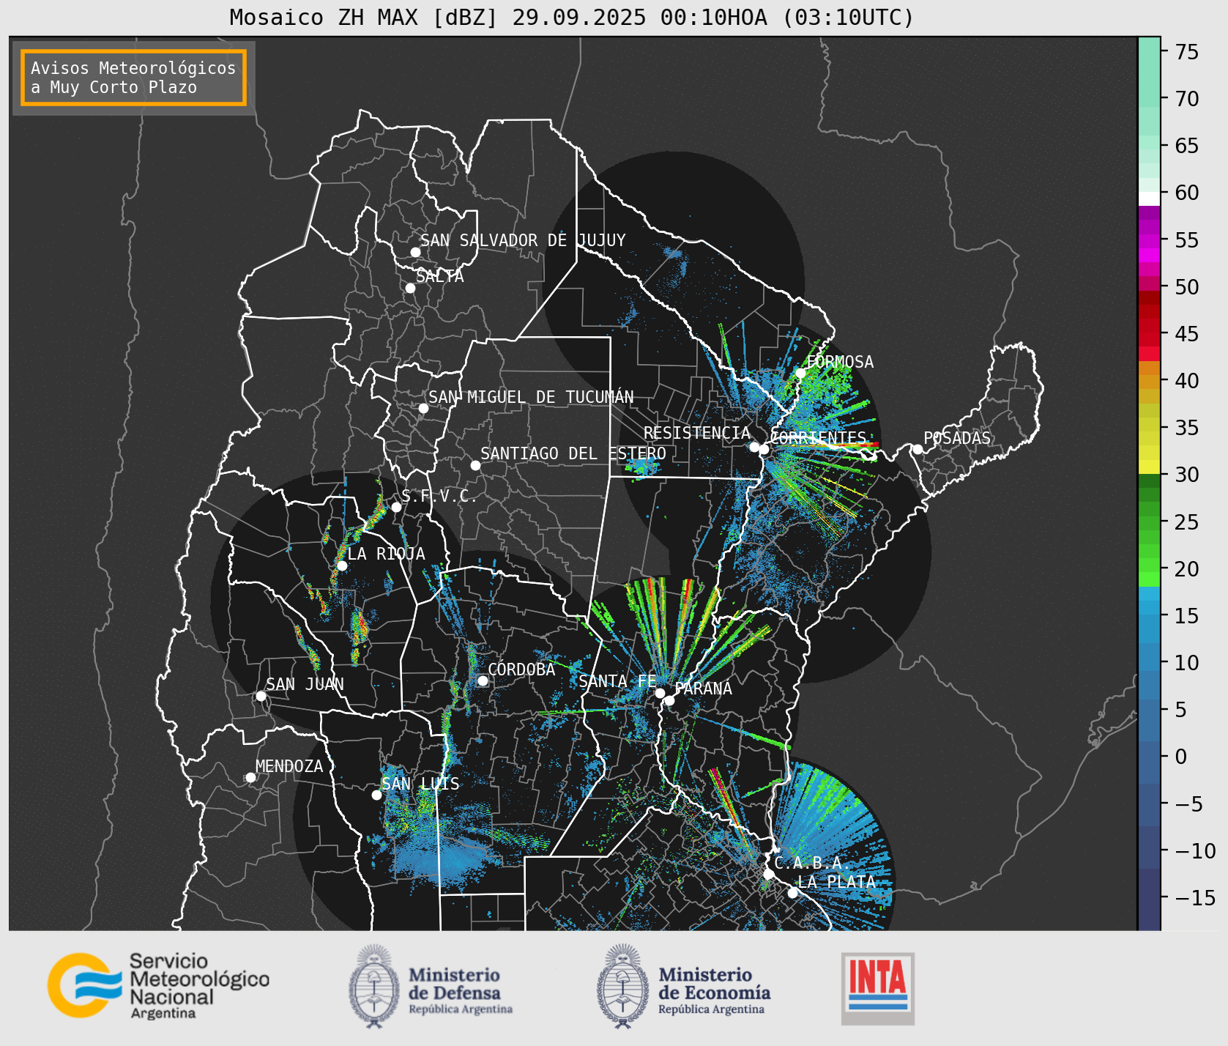Click the Ministerio de Defensa emblem

pos(374,986)
